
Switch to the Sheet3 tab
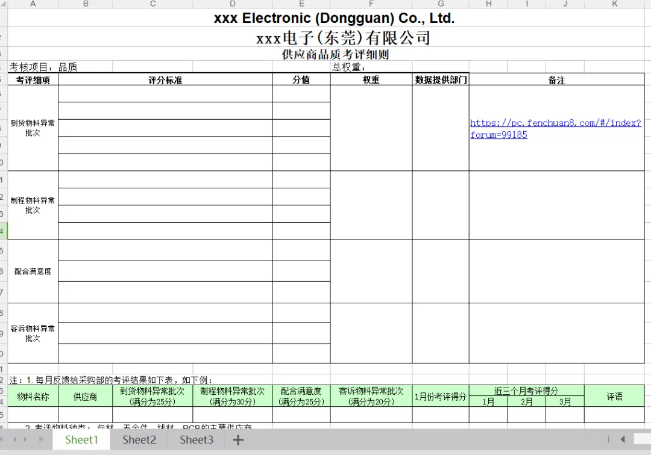(x=197, y=440)
